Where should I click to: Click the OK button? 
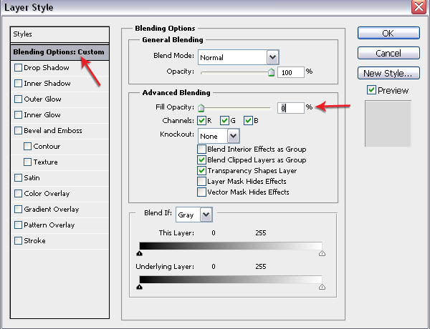[388, 34]
